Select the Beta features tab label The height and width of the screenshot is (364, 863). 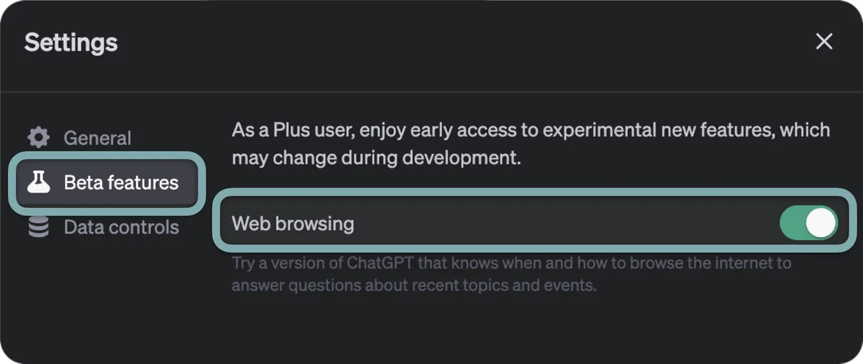(x=121, y=182)
